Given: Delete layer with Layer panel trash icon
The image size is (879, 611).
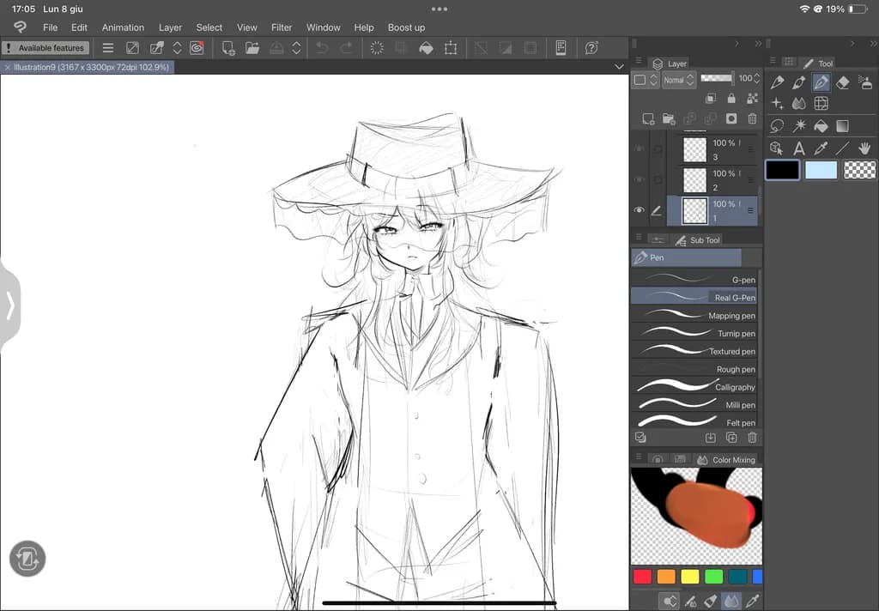Looking at the screenshot, I should (x=752, y=118).
